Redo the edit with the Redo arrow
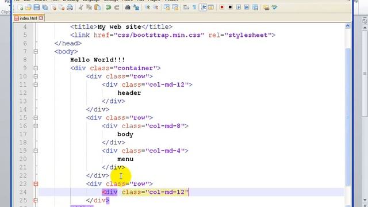Screen dimensions: 368x207 point(116,7)
